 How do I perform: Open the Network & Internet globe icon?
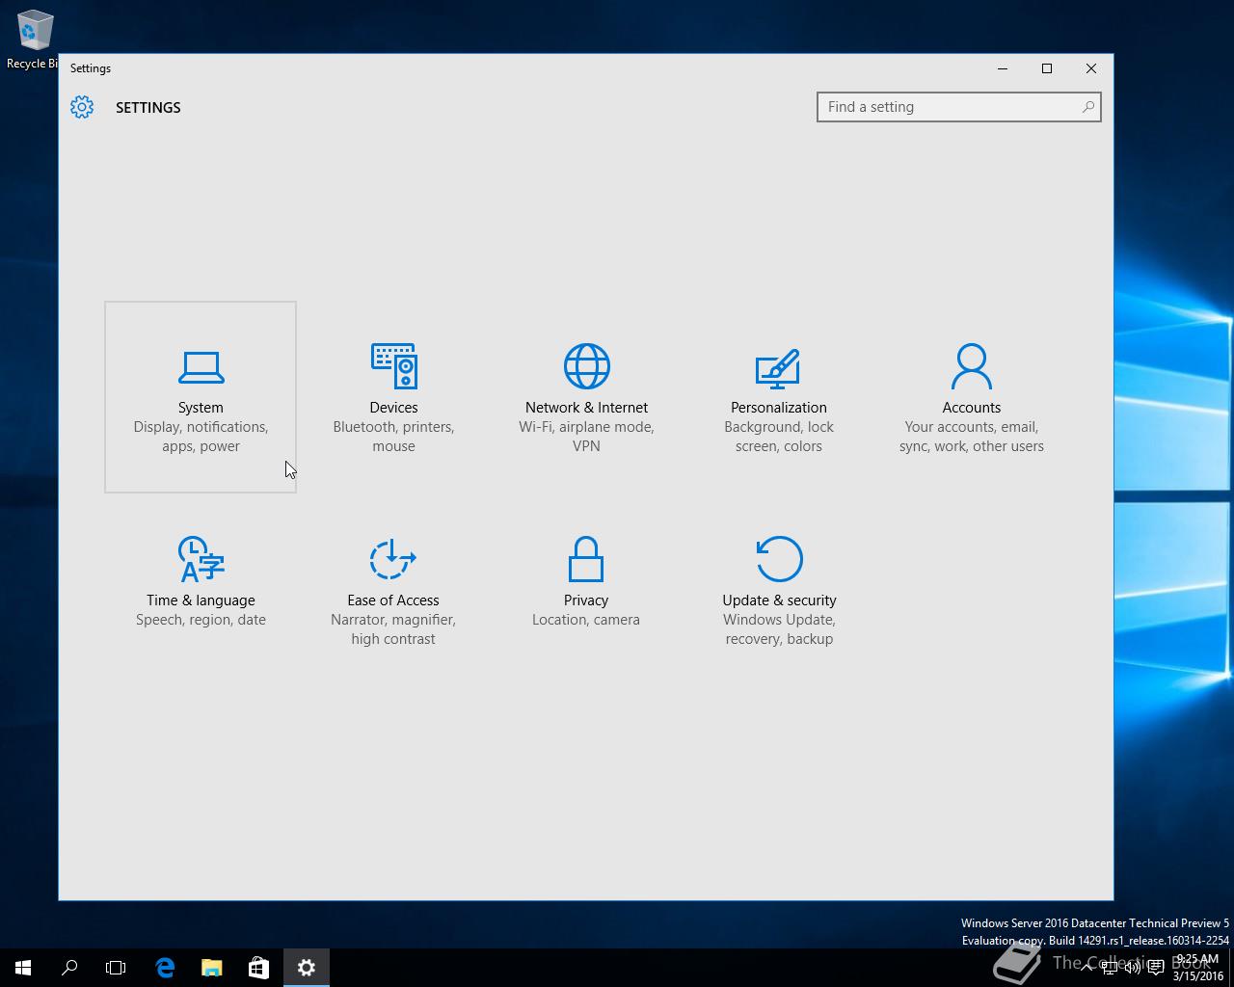[x=586, y=366]
